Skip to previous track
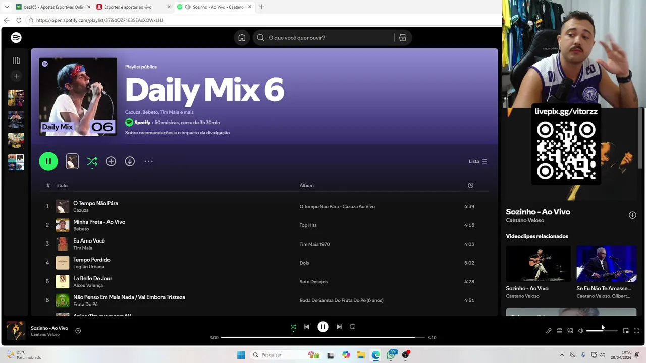 (306, 327)
